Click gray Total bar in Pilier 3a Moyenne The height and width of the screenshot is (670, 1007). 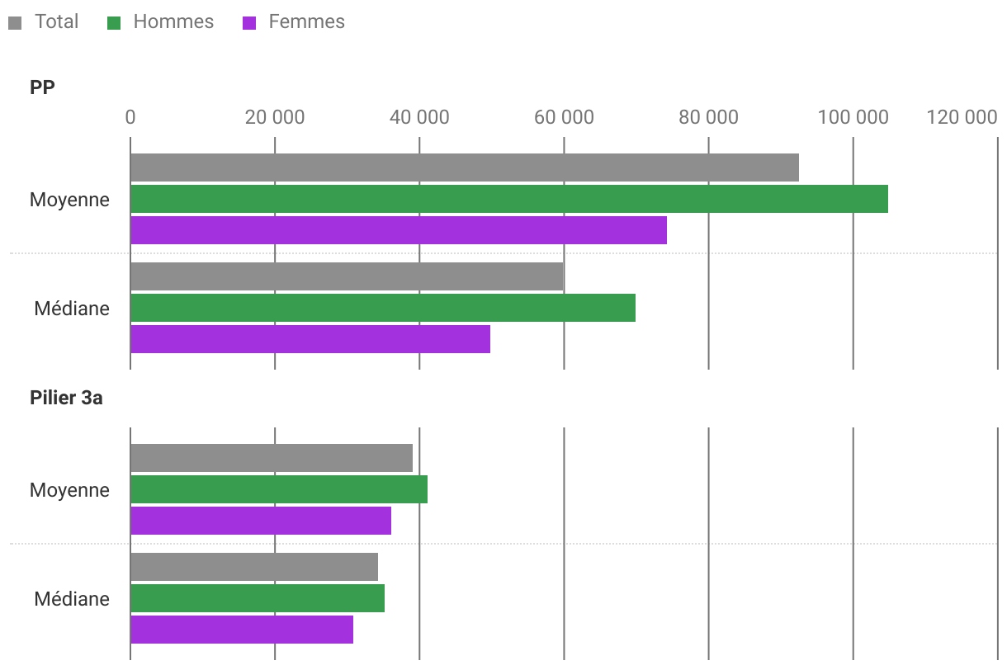click(x=271, y=458)
